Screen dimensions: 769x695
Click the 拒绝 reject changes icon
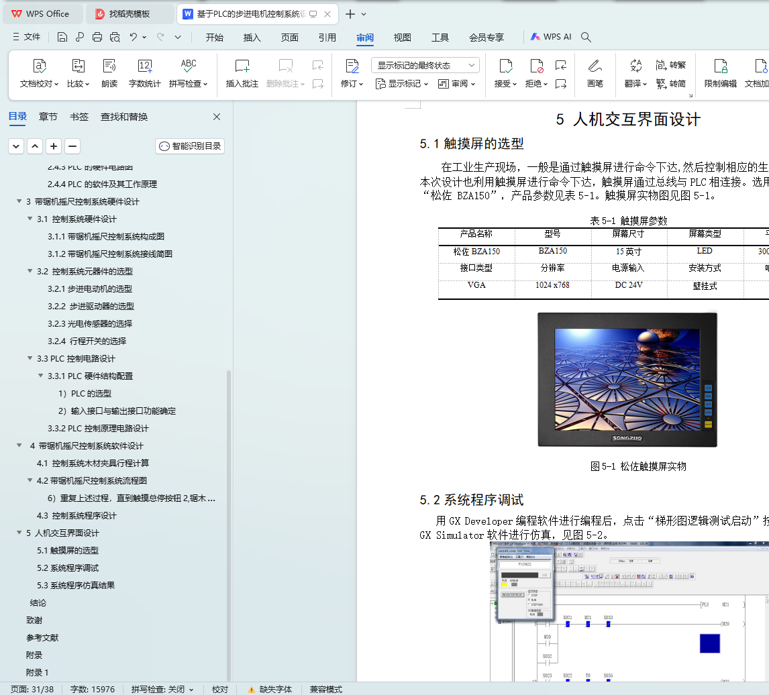pos(536,66)
